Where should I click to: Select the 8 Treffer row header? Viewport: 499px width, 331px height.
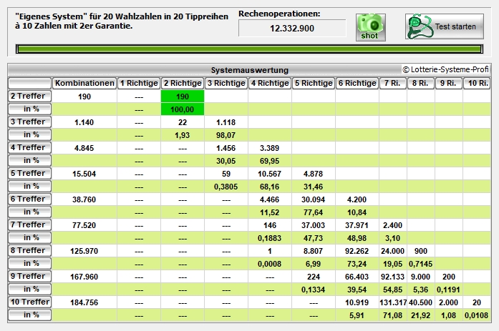[x=29, y=250]
